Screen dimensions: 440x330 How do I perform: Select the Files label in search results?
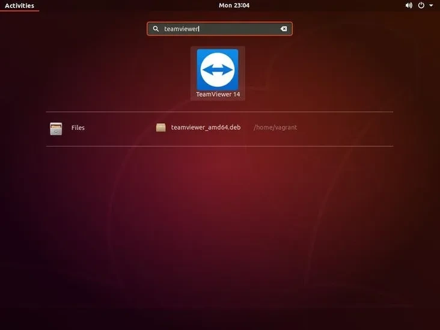click(78, 127)
